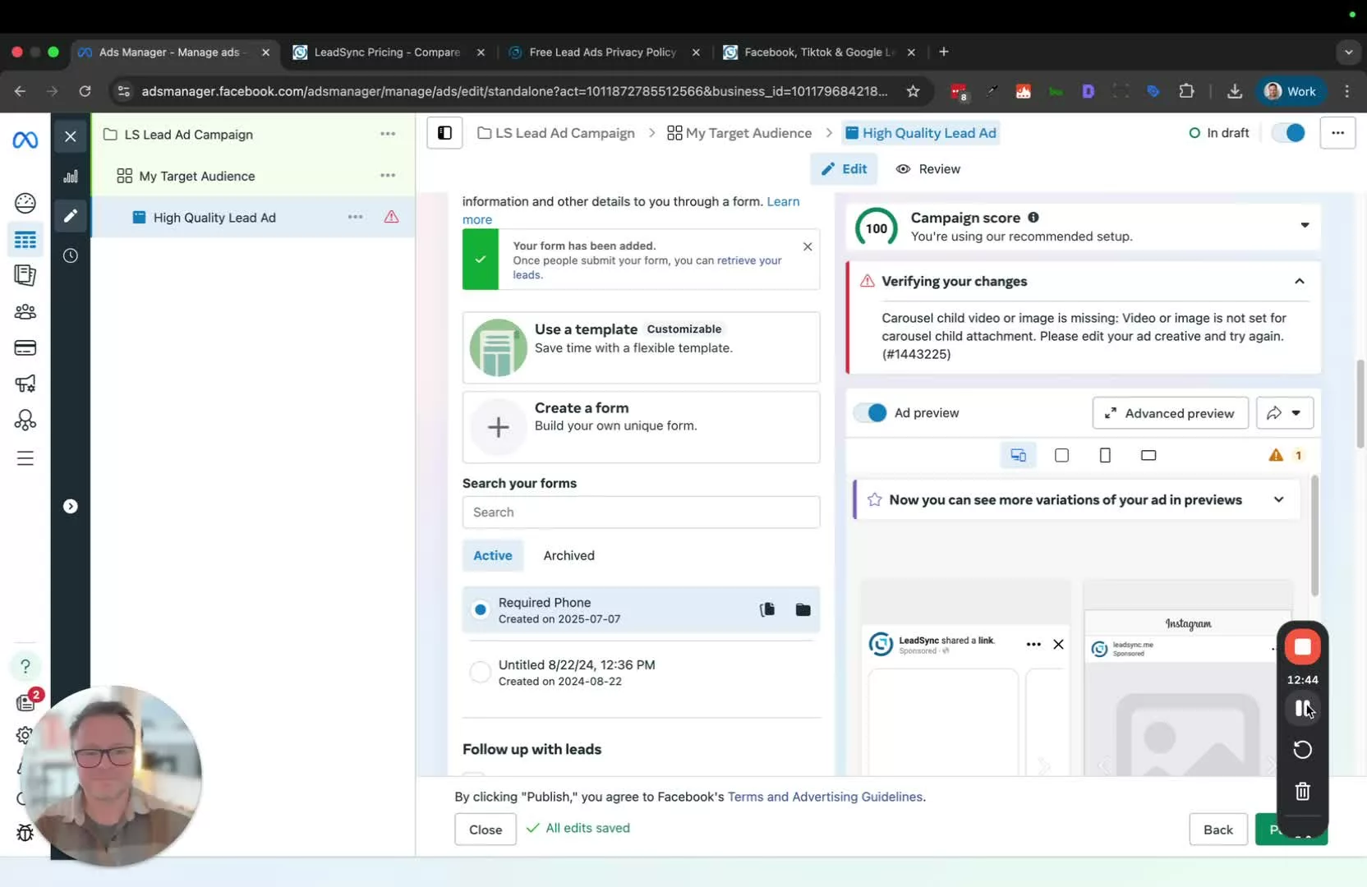The image size is (1367, 887).
Task: Open the Billing card icon in left sidebar
Action: click(x=25, y=348)
